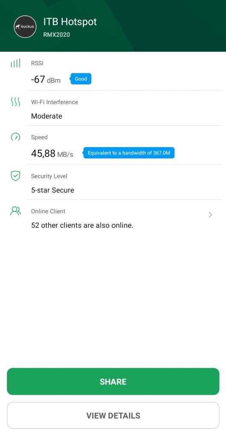Click the Speed gauge icon
This screenshot has width=226, height=437.
(x=15, y=137)
